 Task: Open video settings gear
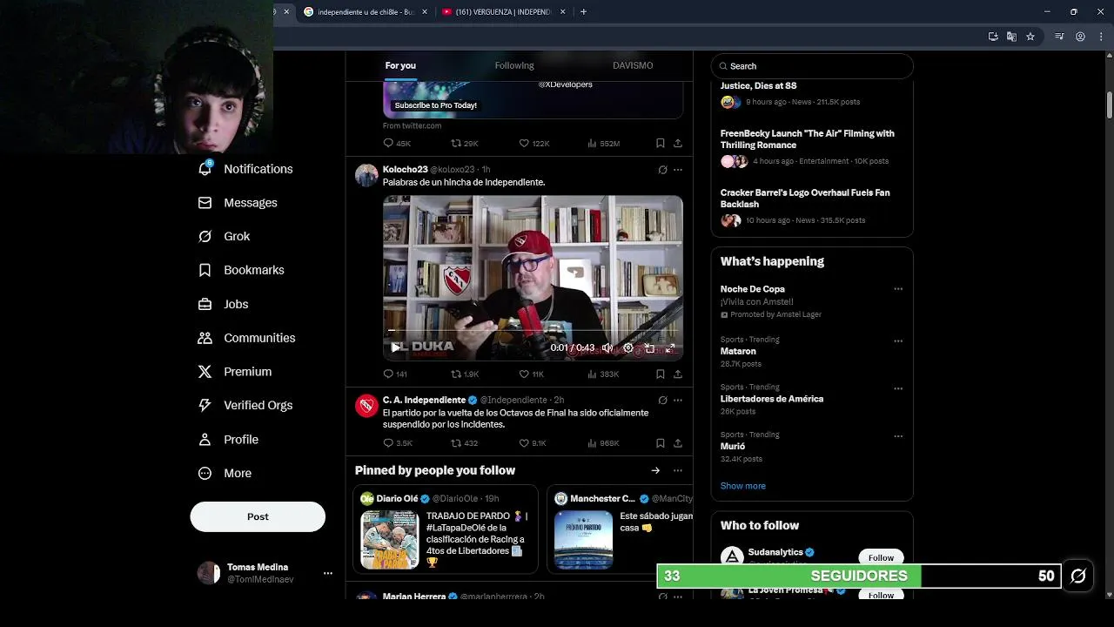(628, 347)
